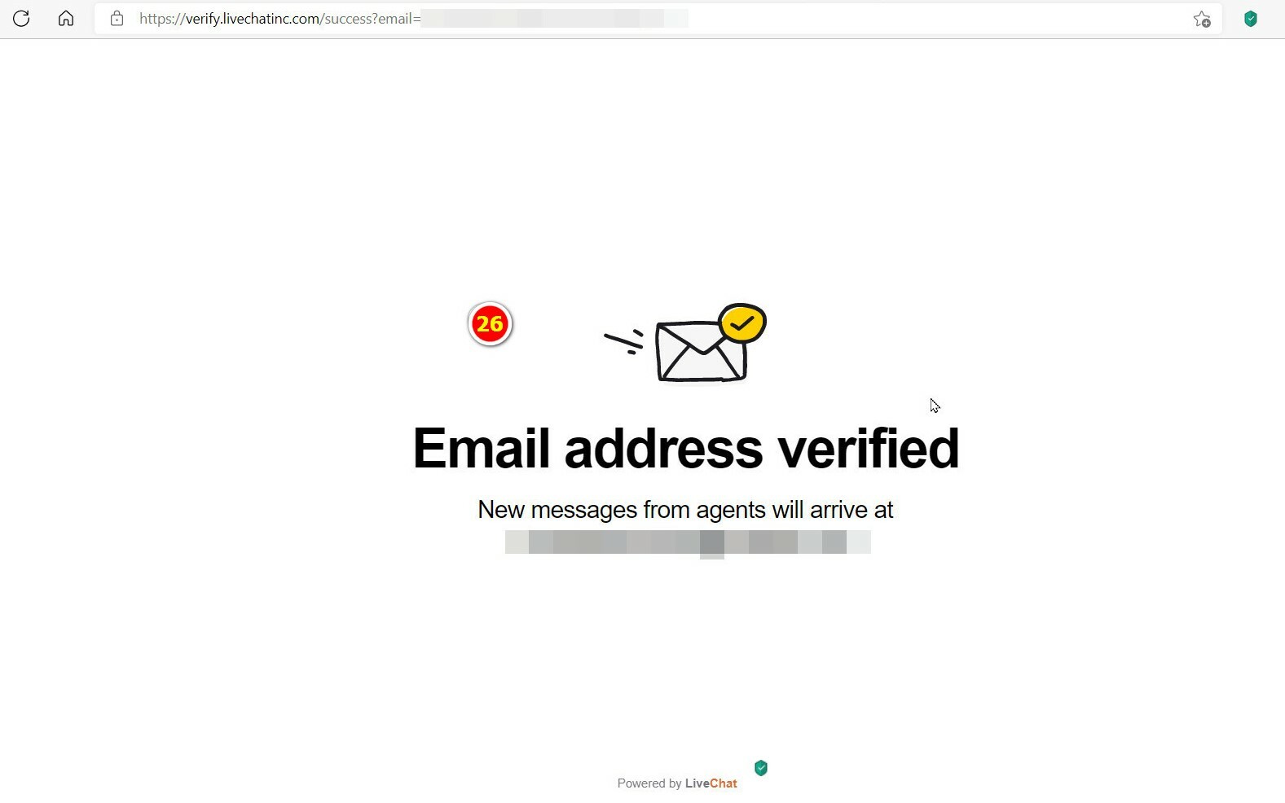Click the "Email address verified" heading
The image size is (1285, 803).
(x=686, y=448)
